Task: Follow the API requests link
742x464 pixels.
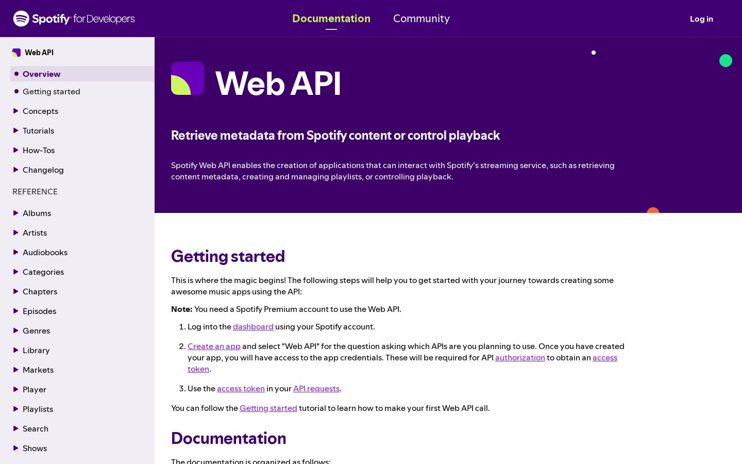Action: [x=316, y=388]
